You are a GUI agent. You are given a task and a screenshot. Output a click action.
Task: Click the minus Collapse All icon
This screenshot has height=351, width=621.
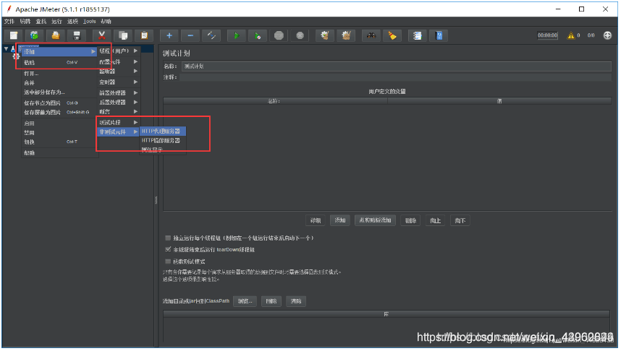click(x=190, y=35)
